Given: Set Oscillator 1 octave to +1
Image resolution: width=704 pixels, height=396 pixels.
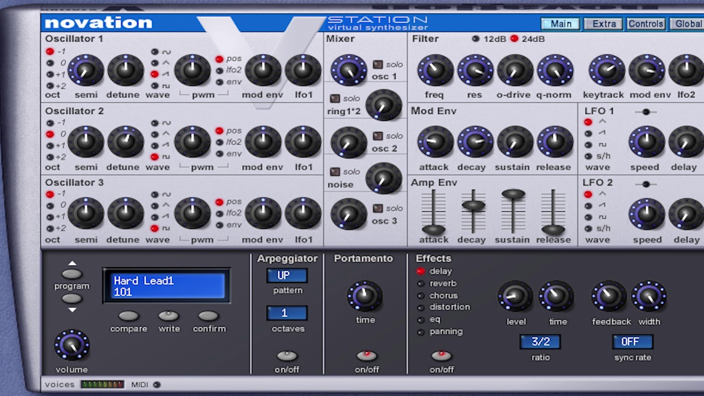Looking at the screenshot, I should 50,75.
